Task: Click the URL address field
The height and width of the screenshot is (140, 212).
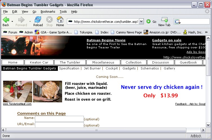Action: pyautogui.click(x=106, y=22)
